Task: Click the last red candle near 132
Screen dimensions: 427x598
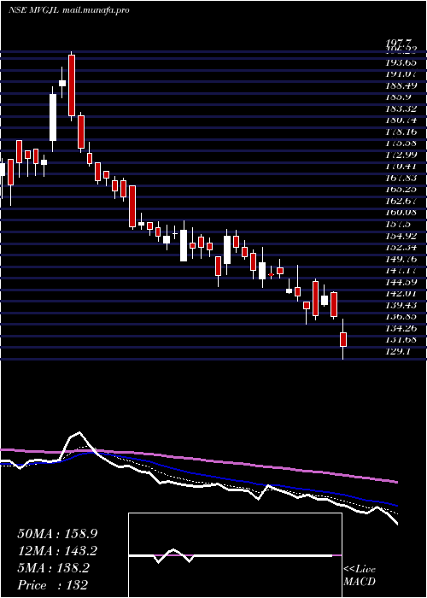Action: pos(343,339)
